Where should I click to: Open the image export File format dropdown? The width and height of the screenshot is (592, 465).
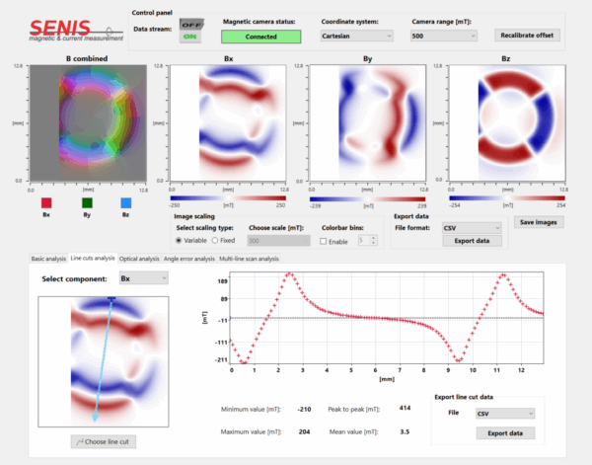point(472,227)
